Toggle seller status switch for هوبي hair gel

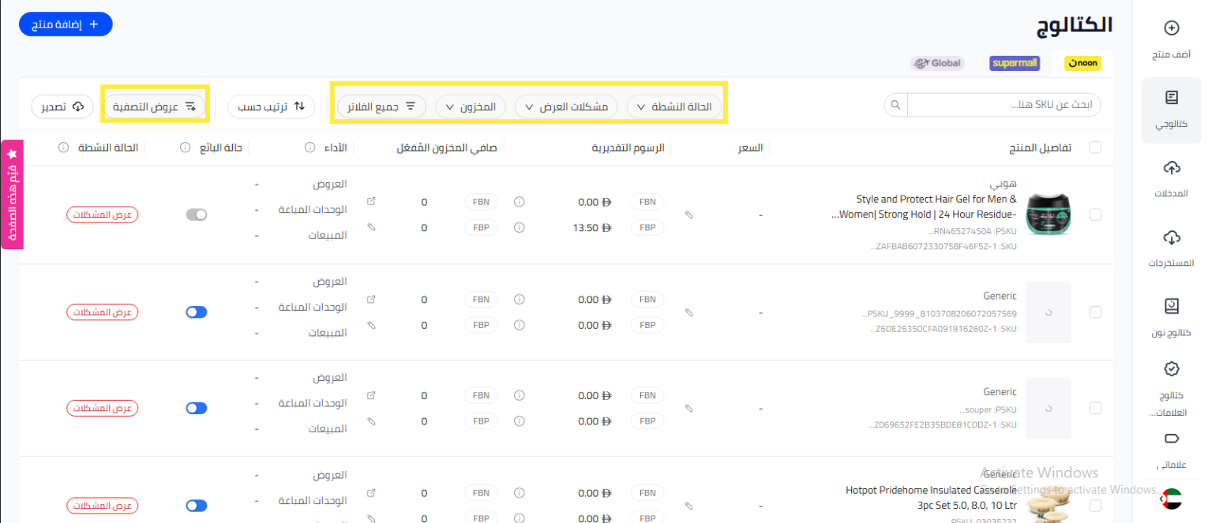pyautogui.click(x=196, y=215)
